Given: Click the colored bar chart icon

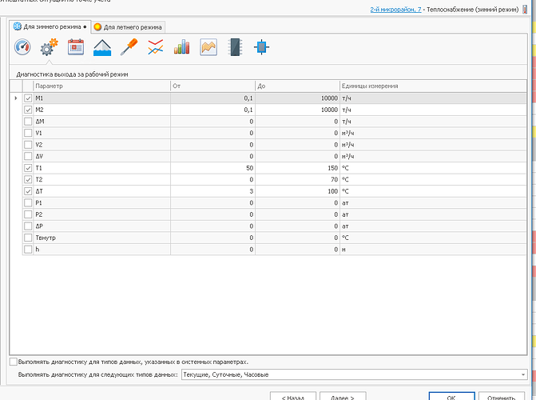Looking at the screenshot, I should pyautogui.click(x=182, y=48).
